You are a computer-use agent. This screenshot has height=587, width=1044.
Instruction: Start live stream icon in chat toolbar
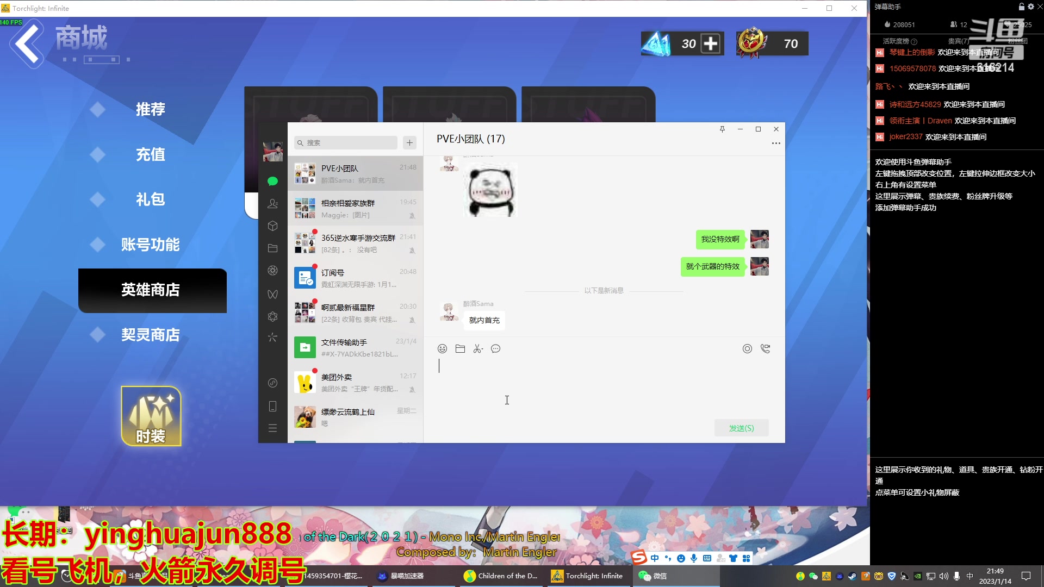click(748, 349)
